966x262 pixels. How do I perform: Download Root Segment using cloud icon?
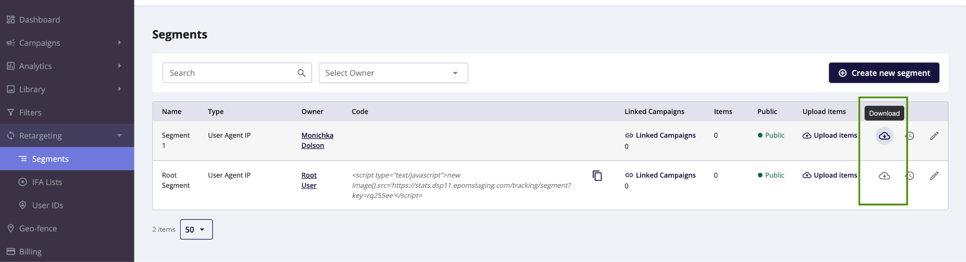884,176
